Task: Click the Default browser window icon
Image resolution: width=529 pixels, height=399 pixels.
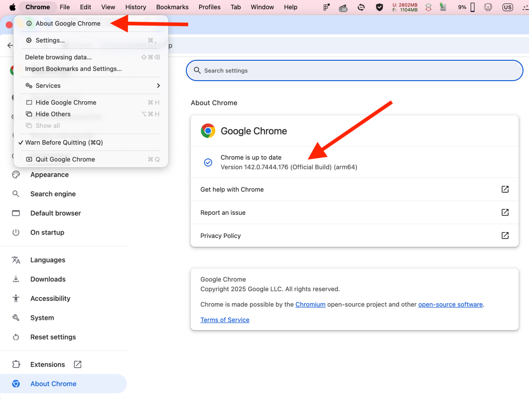Action: pyautogui.click(x=16, y=213)
